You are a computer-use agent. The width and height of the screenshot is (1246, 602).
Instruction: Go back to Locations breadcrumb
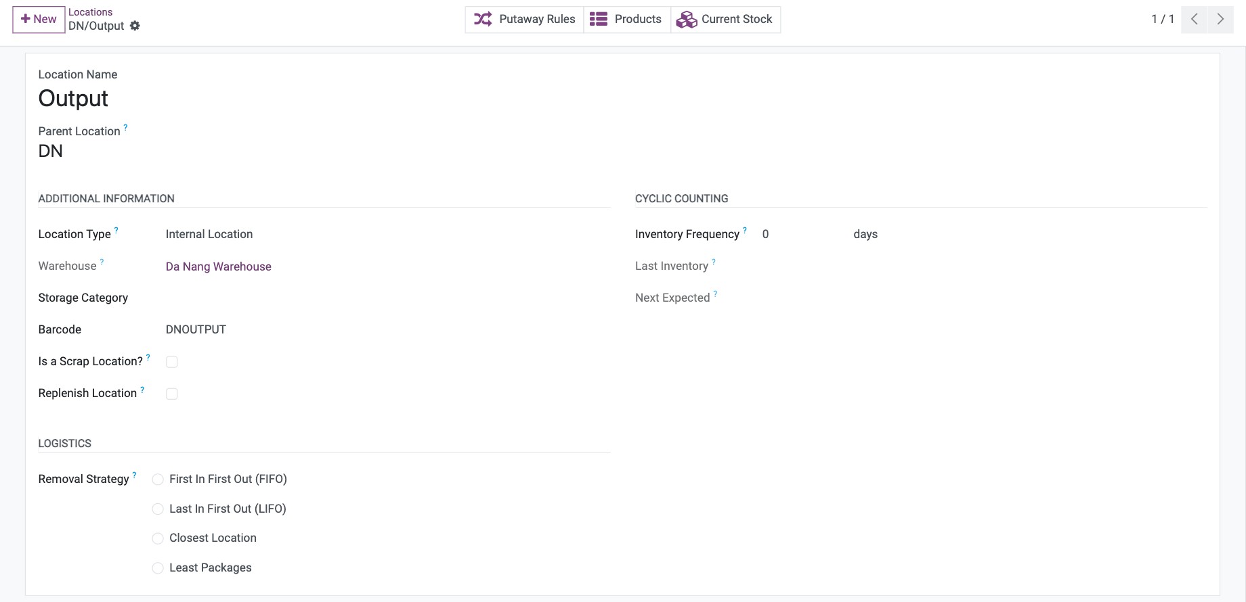tap(91, 12)
